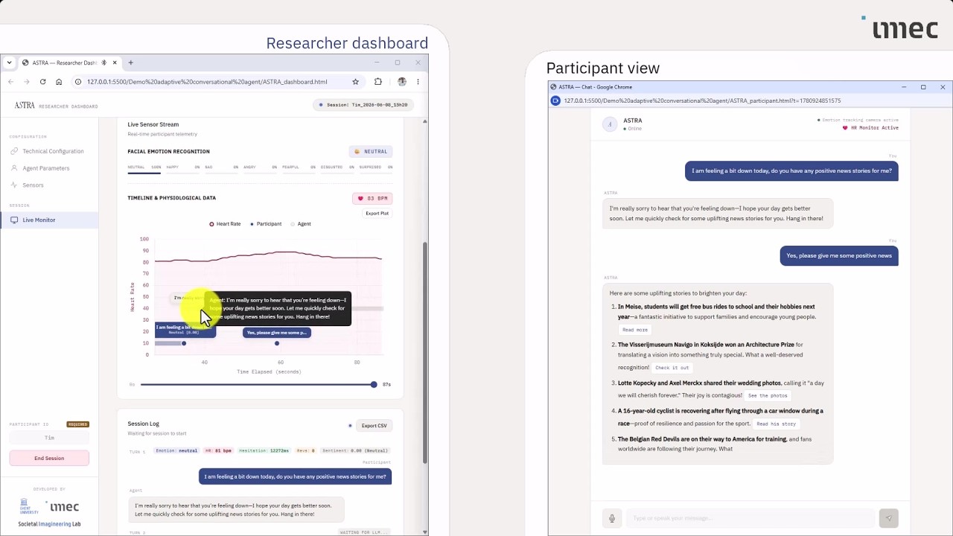Click the Session Tim_2026-06-08 badge
This screenshot has width=953, height=536.
click(x=363, y=105)
